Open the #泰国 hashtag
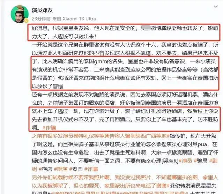 76,169
